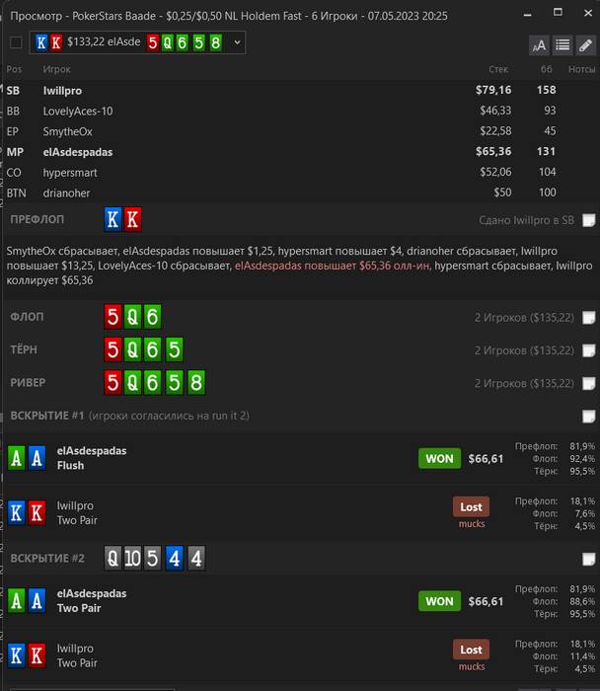Open the note icon on ТЁРН row

click(588, 350)
